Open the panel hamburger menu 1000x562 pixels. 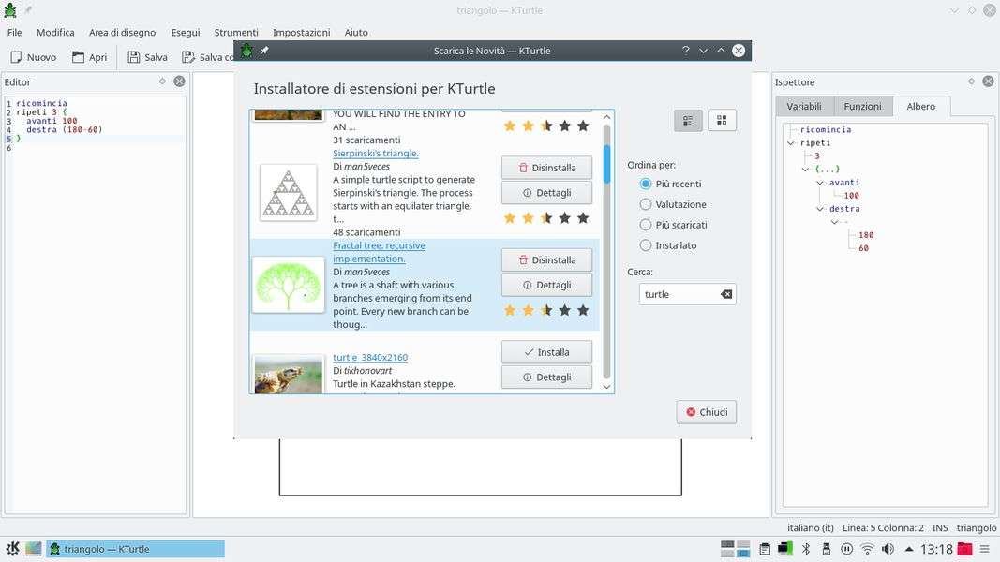click(x=985, y=549)
